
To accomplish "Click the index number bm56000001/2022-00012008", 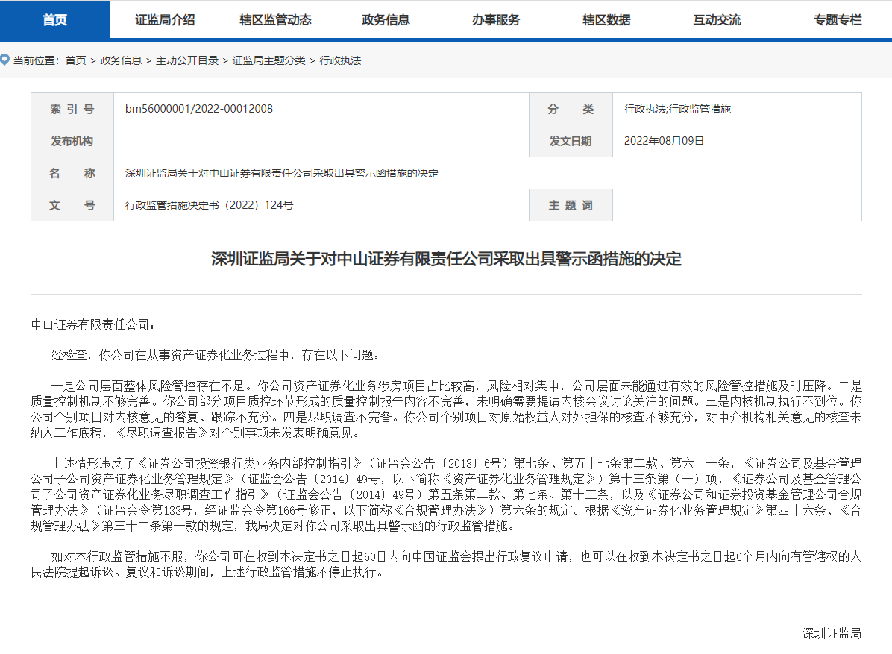I will point(199,109).
